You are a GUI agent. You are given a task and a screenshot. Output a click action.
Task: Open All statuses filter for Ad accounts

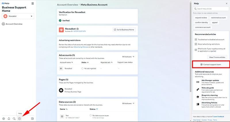click(128, 57)
